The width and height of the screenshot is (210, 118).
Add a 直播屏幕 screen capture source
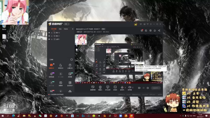click(93, 88)
